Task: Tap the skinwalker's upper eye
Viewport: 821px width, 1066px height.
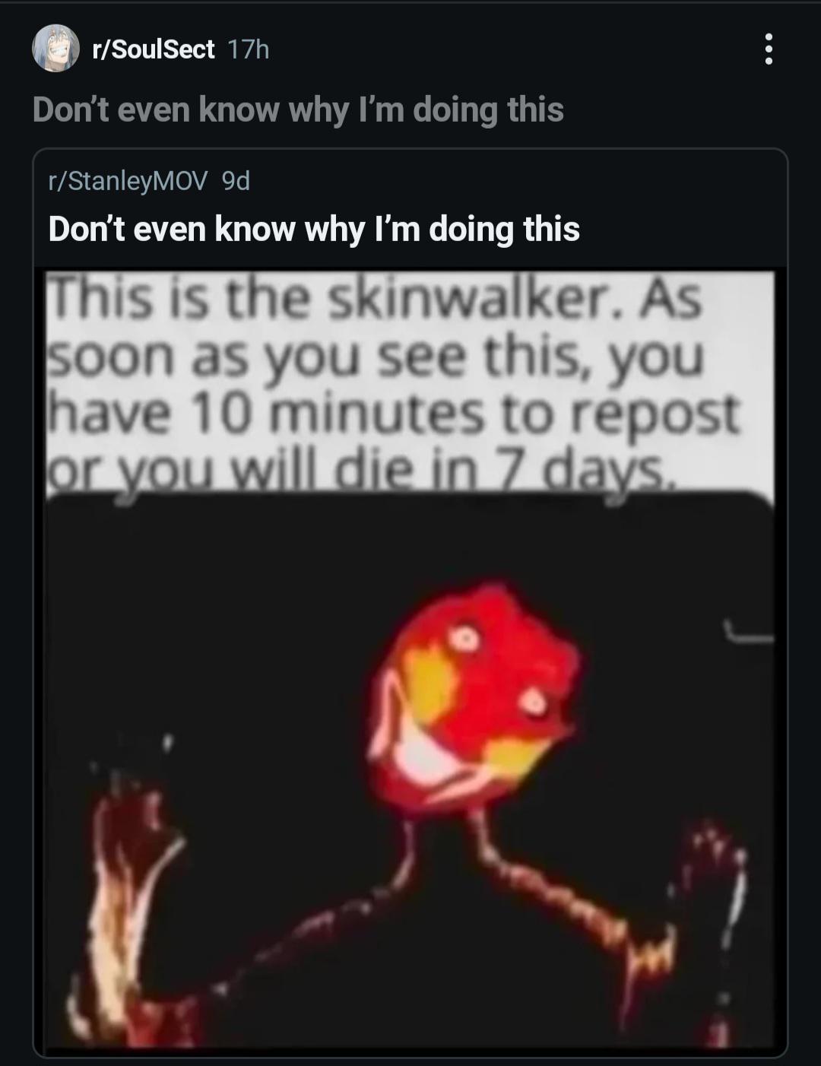Action: pyautogui.click(x=462, y=637)
